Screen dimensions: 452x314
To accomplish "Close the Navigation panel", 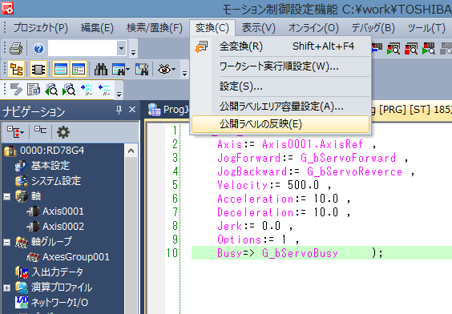I will [132, 110].
